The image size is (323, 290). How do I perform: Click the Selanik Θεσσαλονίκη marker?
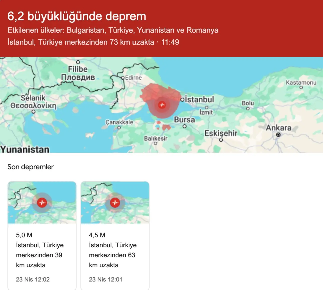point(33,112)
